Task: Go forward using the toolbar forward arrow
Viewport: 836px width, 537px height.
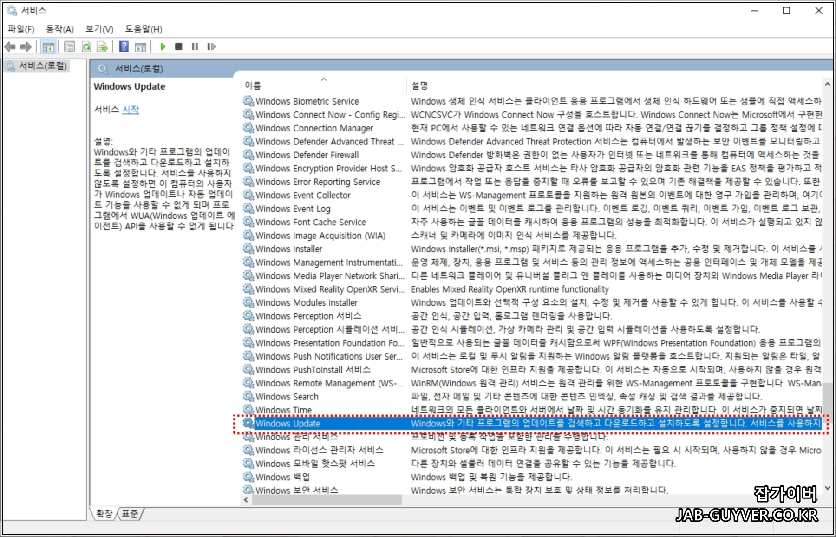Action: (26, 46)
